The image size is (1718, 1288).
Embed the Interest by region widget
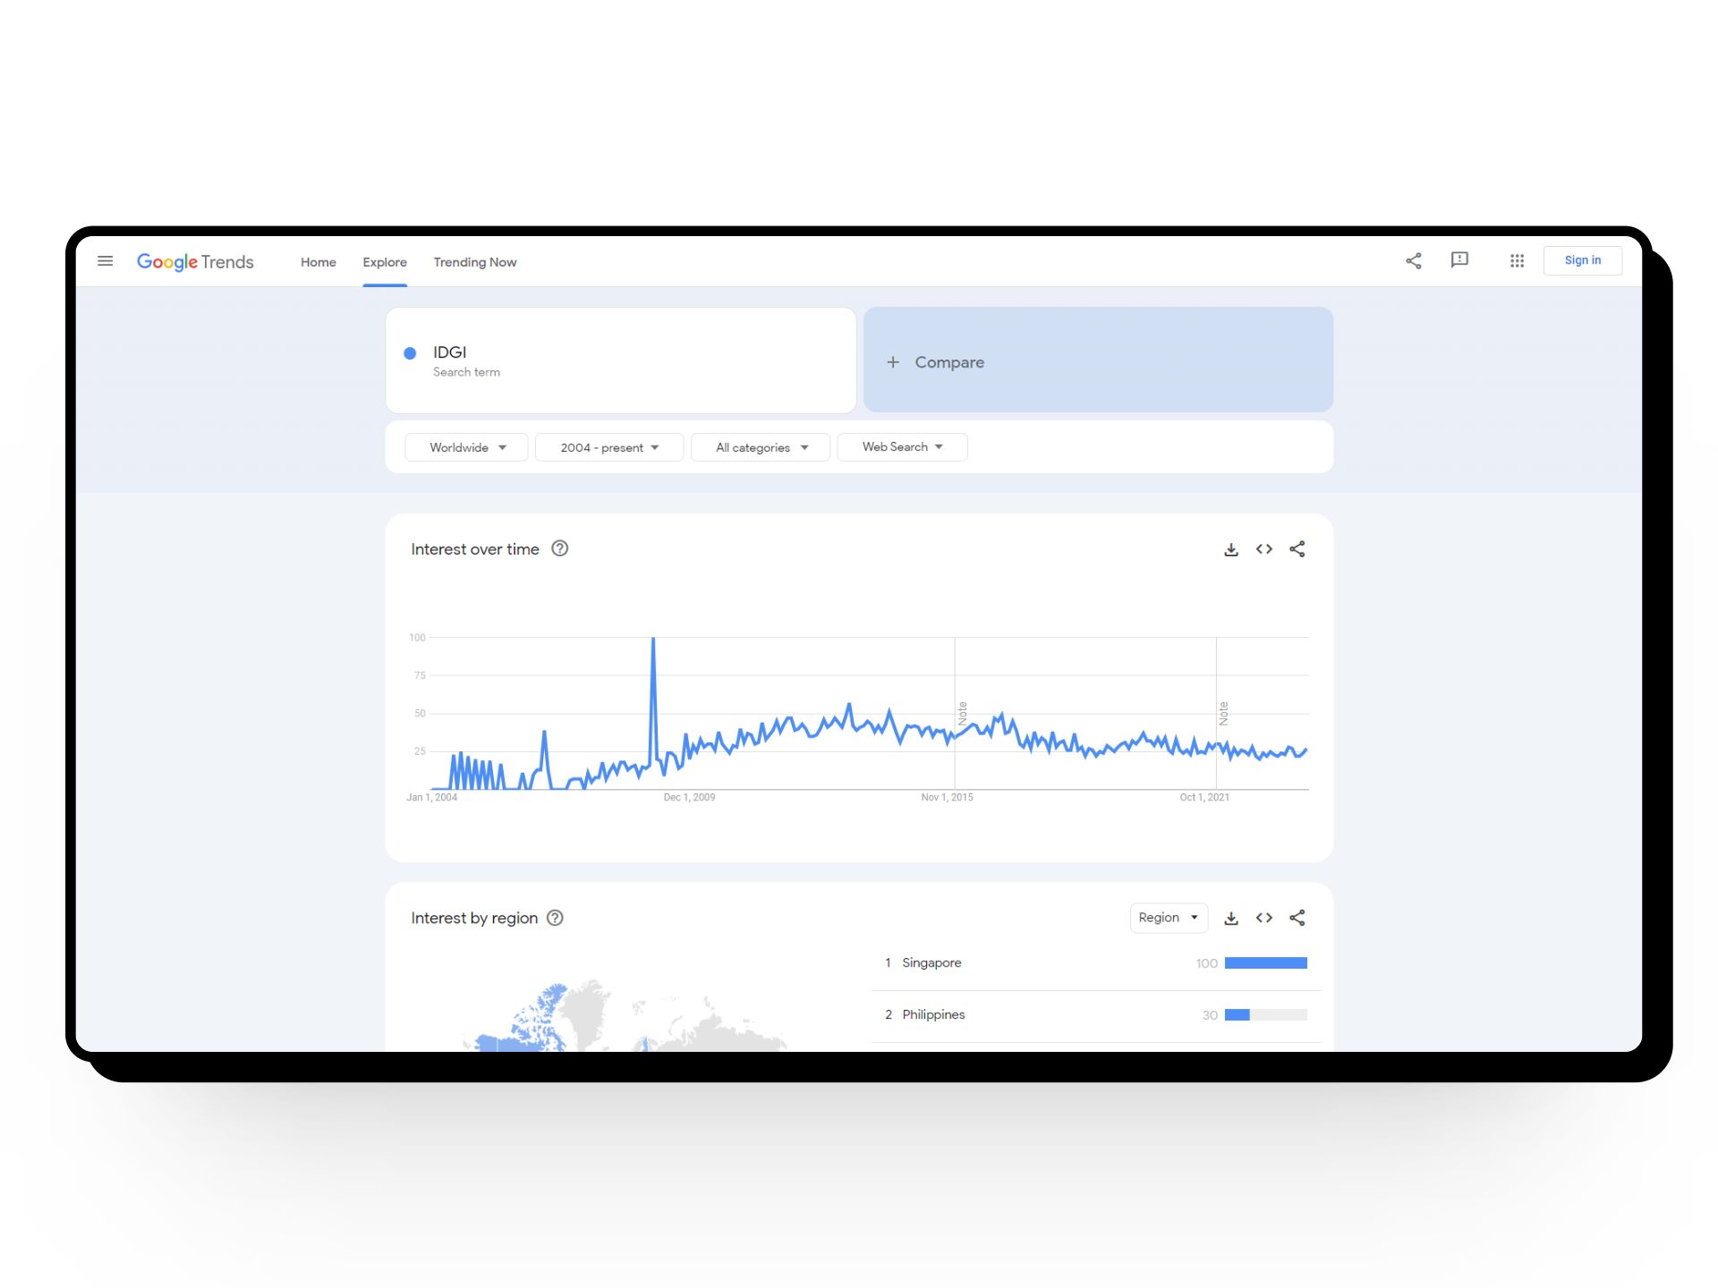(1264, 918)
